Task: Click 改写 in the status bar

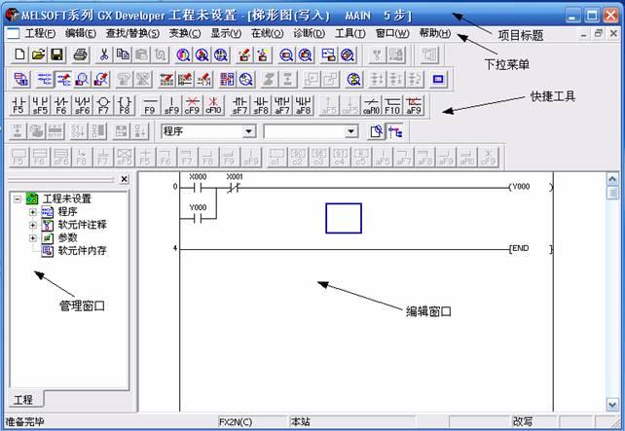Action: (523, 422)
